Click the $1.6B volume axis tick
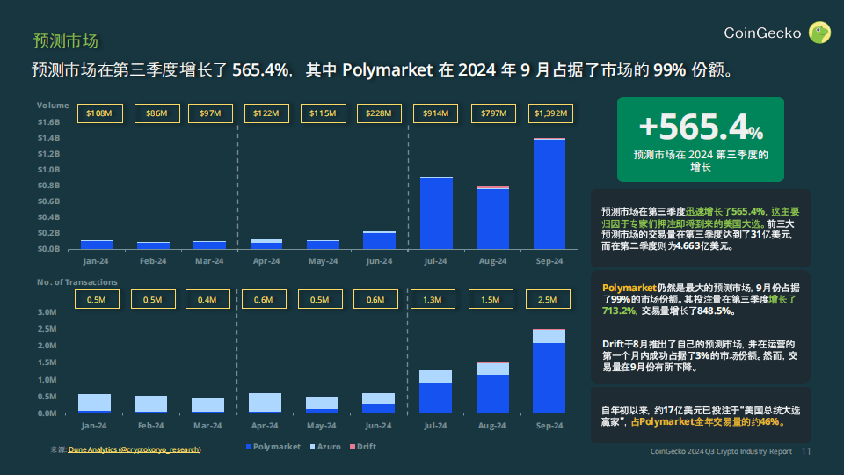The width and height of the screenshot is (844, 475). (x=48, y=122)
